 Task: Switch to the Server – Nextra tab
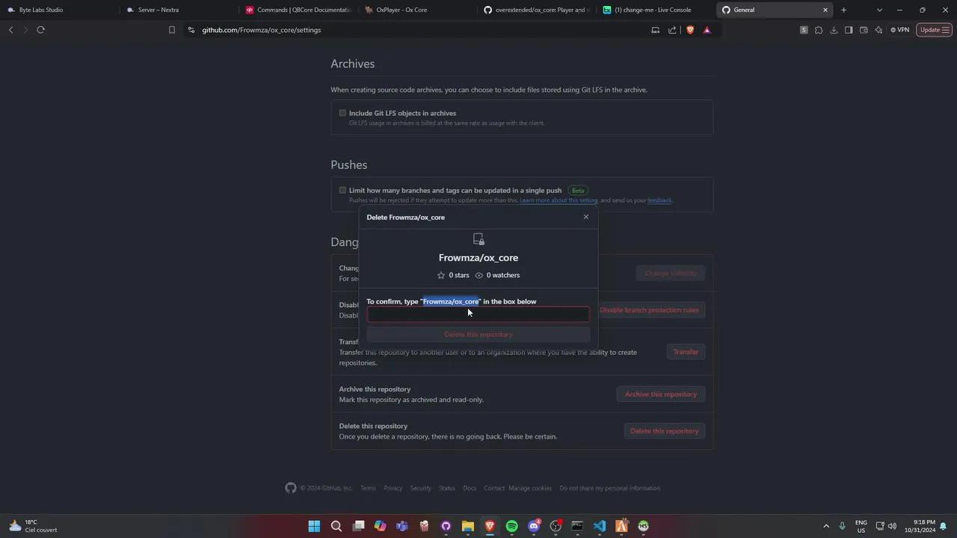tap(177, 10)
